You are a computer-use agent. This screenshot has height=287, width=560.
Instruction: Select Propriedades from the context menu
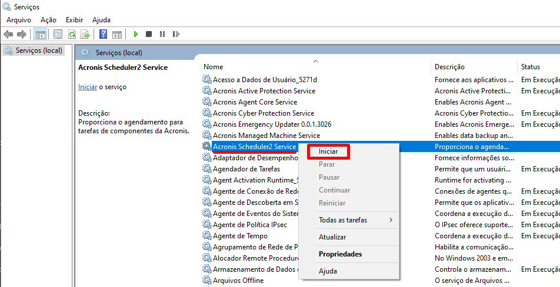coord(340,254)
